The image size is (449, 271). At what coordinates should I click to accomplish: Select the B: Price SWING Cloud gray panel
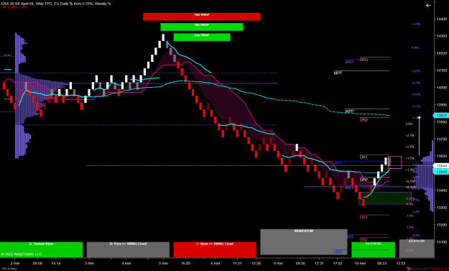(128, 249)
